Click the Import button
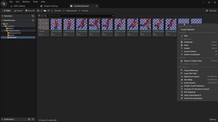Image resolution: width=218 pixels, height=122 pixels. point(18,11)
